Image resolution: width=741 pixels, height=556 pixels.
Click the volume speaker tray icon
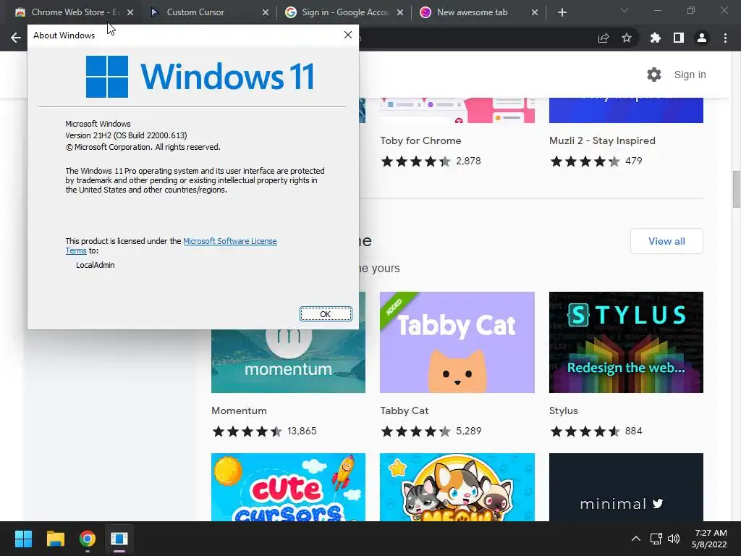674,539
